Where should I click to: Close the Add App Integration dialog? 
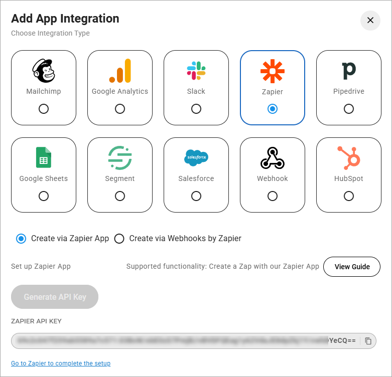coord(370,21)
